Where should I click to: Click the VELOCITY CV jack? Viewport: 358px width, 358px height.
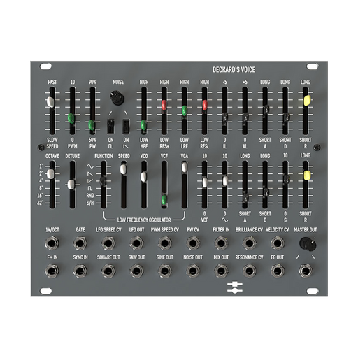pos(278,243)
